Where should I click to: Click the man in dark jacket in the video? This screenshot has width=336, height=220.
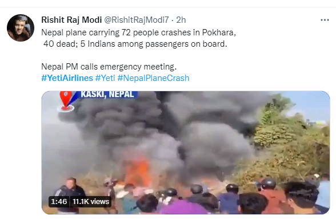click(69, 193)
